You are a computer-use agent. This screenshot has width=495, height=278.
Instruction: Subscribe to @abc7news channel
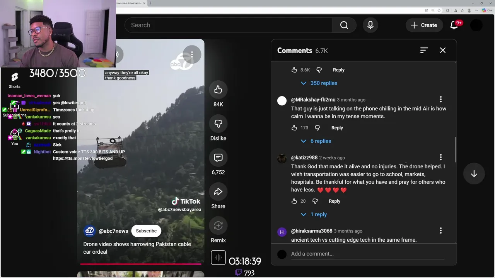click(146, 231)
